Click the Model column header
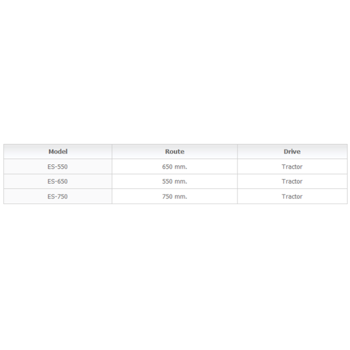Screen dimensions: 350x350 (x=58, y=152)
